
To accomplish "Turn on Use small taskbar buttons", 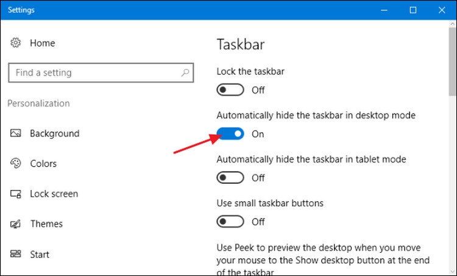I will coord(230,222).
